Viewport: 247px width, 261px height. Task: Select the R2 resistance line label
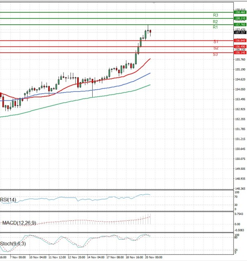coord(215,21)
